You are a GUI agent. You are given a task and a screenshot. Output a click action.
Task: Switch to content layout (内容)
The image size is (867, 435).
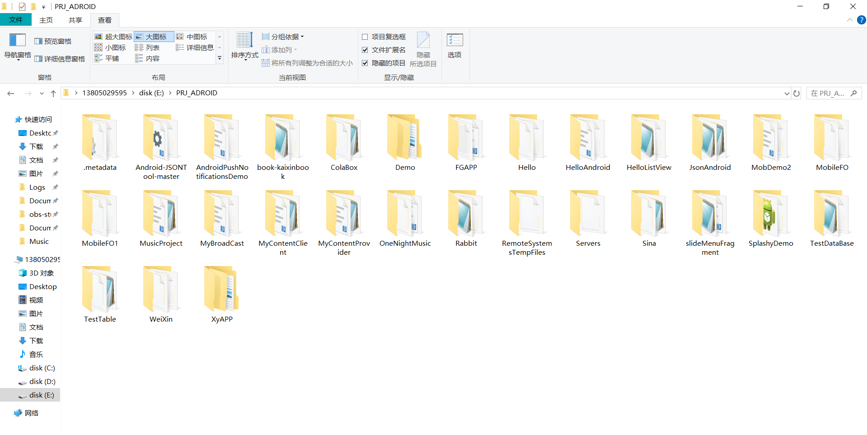147,58
